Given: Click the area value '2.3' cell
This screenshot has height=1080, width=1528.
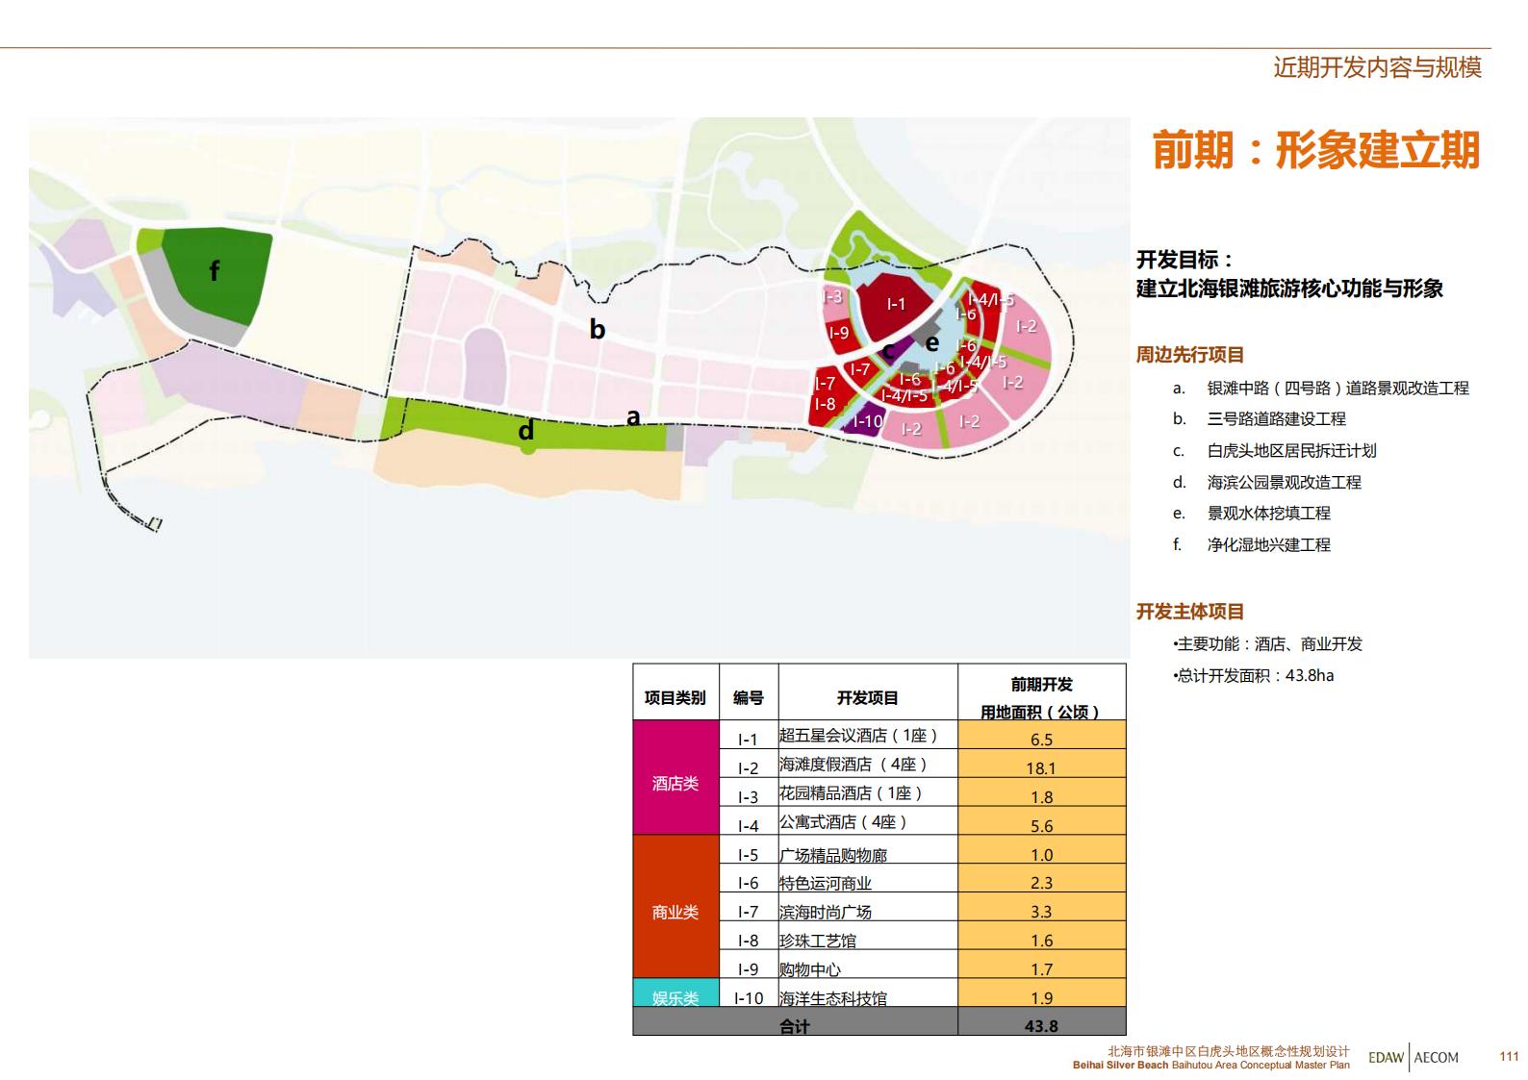Looking at the screenshot, I should (x=1042, y=879).
